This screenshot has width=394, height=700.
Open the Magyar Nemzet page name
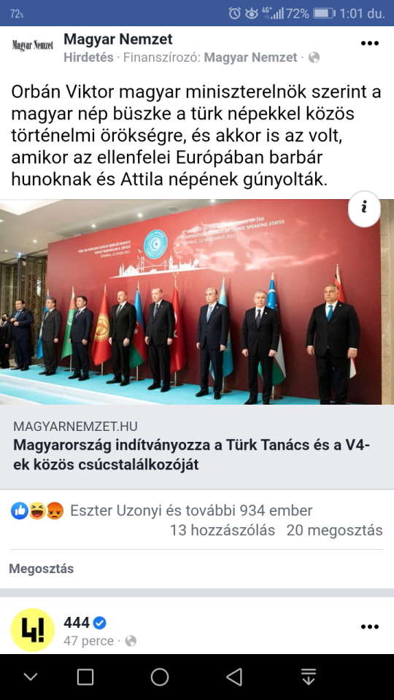point(118,39)
